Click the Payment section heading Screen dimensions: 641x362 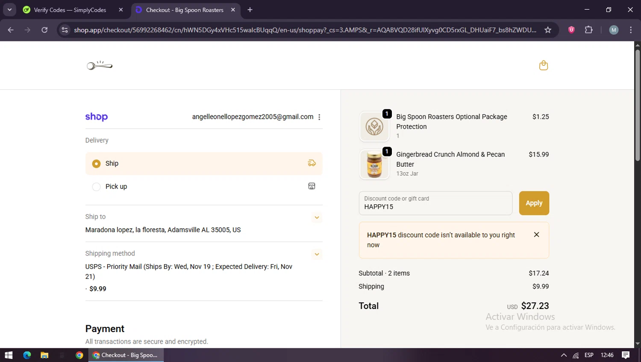(x=105, y=329)
